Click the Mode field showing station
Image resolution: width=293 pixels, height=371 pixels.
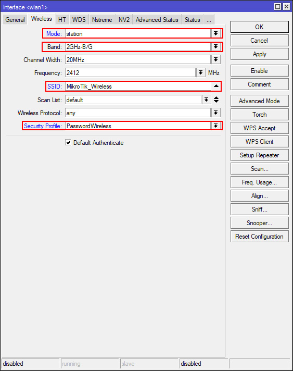click(138, 33)
